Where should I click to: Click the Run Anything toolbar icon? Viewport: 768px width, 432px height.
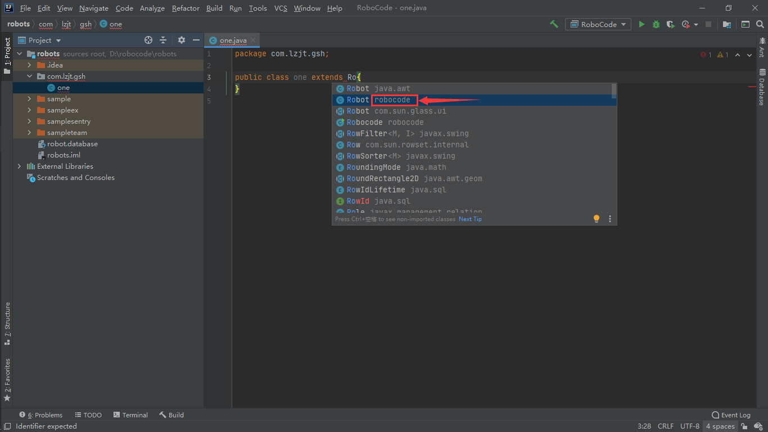pyautogui.click(x=745, y=24)
